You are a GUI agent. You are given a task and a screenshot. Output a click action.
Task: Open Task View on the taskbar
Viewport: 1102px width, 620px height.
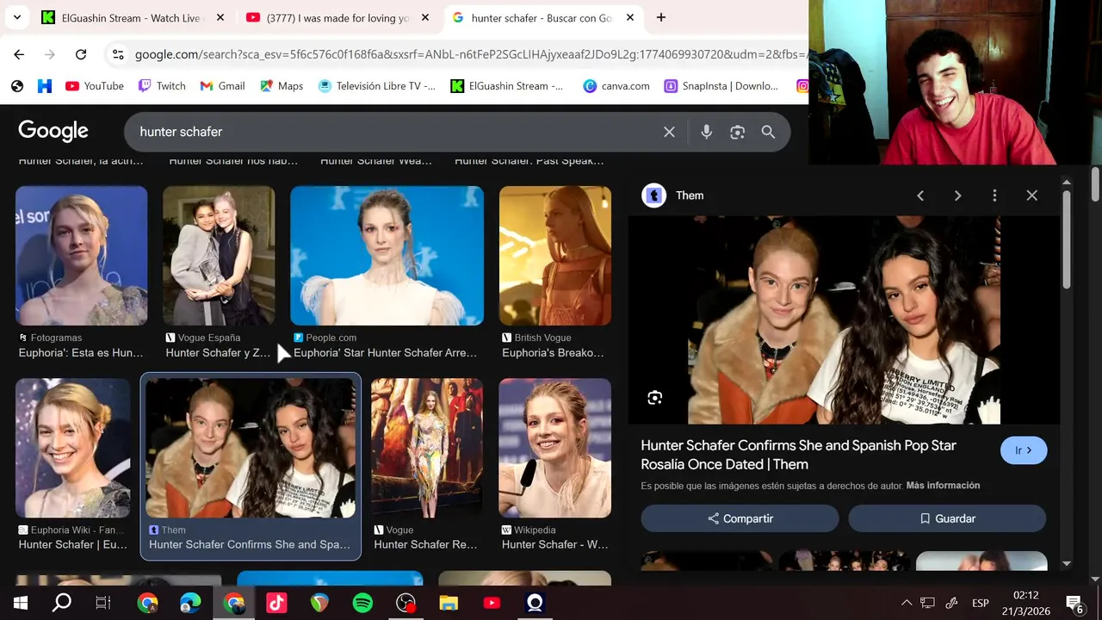pos(103,603)
